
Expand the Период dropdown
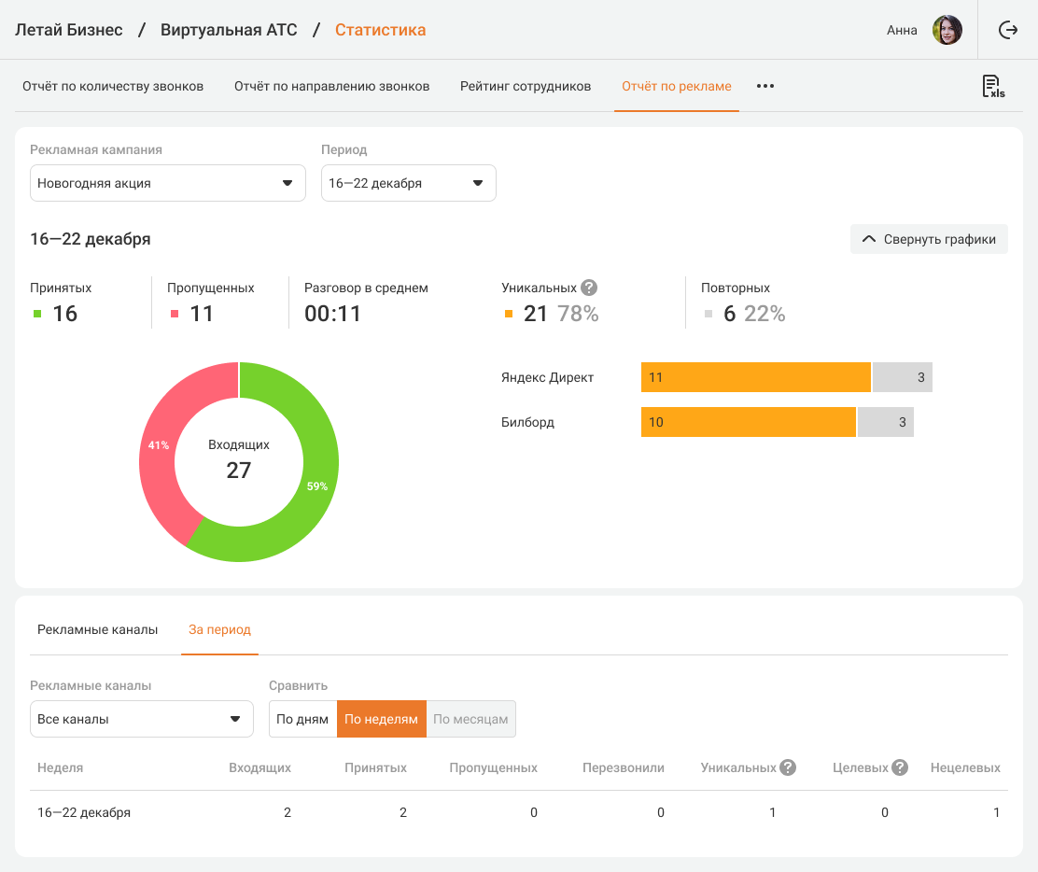click(408, 183)
